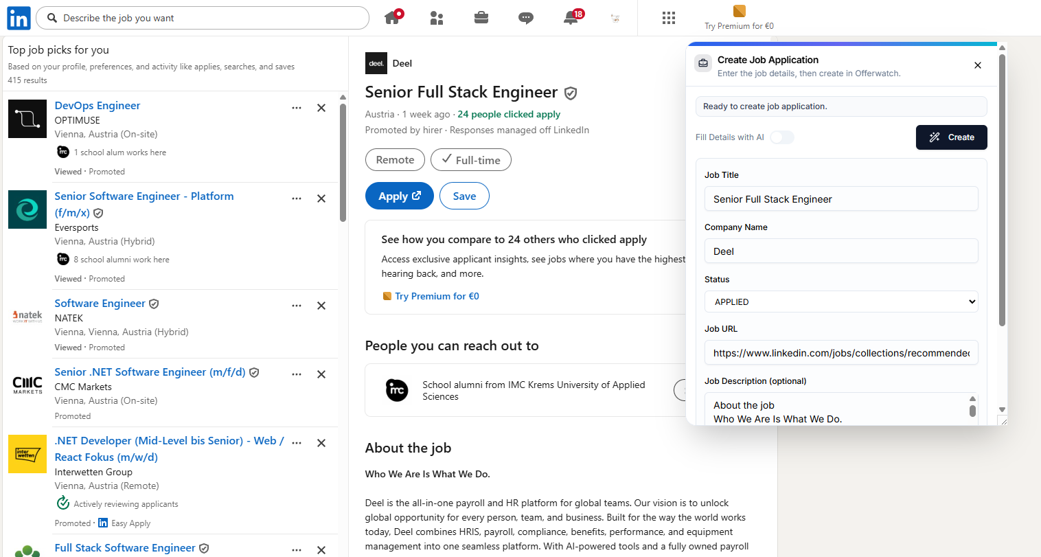Image resolution: width=1041 pixels, height=557 pixels.
Task: Open the apps grid menu
Action: coord(669,18)
